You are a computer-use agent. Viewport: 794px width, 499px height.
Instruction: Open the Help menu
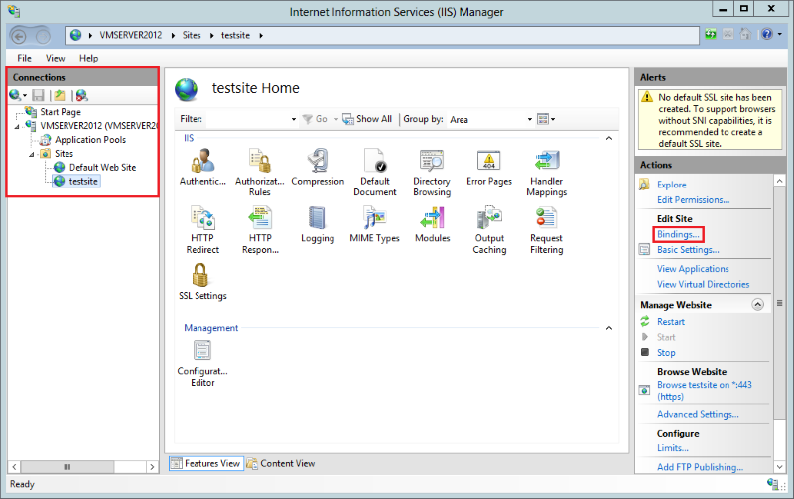point(88,58)
